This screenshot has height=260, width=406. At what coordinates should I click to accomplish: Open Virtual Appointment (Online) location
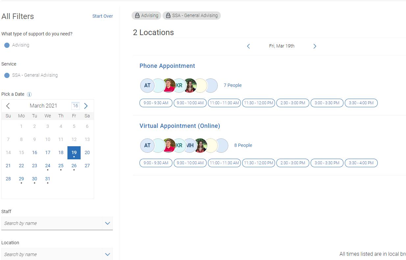[x=180, y=126]
